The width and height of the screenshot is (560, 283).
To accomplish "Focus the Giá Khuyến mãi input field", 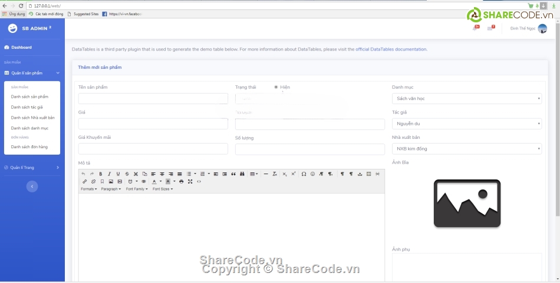I will 153,149.
